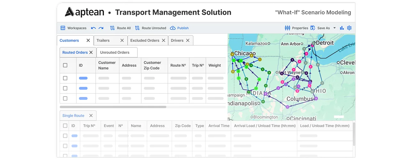The image size is (411, 160).
Task: Click the Route Unrouted icon
Action: (x=137, y=28)
